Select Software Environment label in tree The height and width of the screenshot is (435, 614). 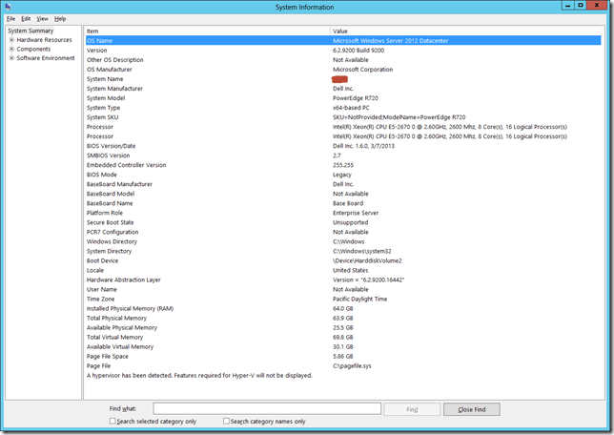(46, 58)
